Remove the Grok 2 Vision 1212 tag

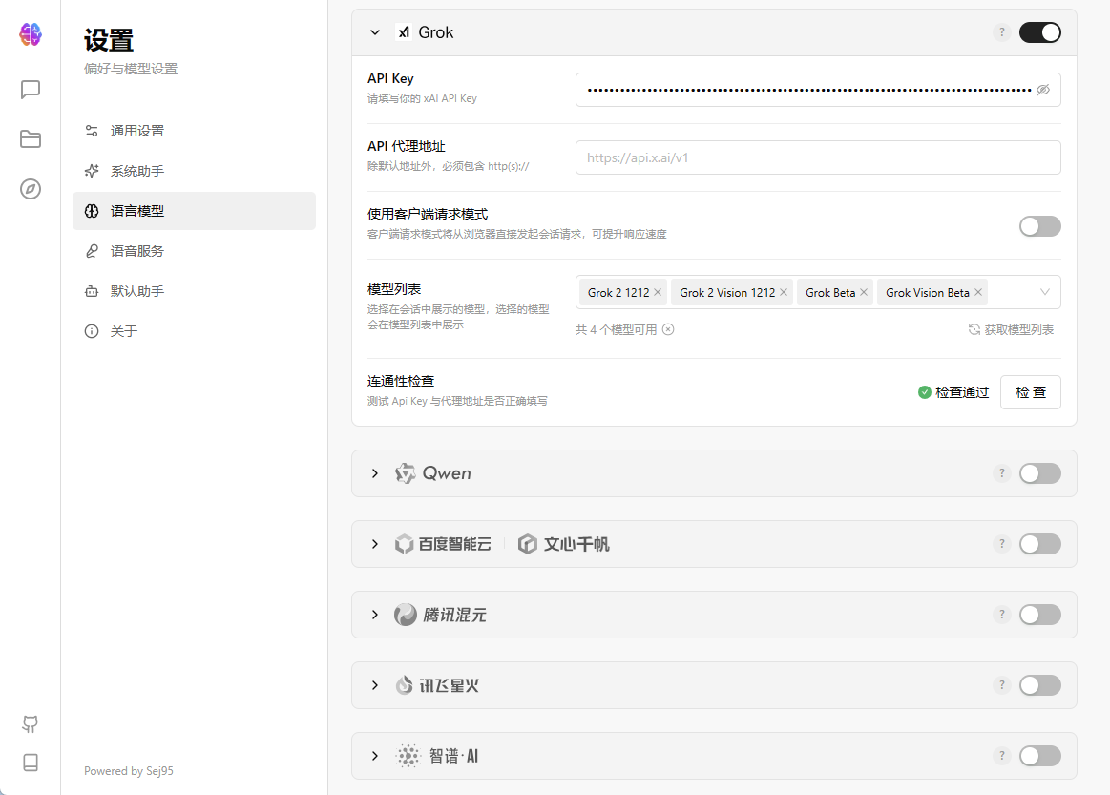(784, 292)
